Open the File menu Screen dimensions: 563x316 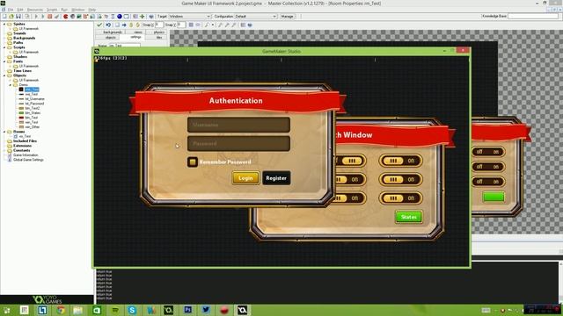pyautogui.click(x=11, y=10)
